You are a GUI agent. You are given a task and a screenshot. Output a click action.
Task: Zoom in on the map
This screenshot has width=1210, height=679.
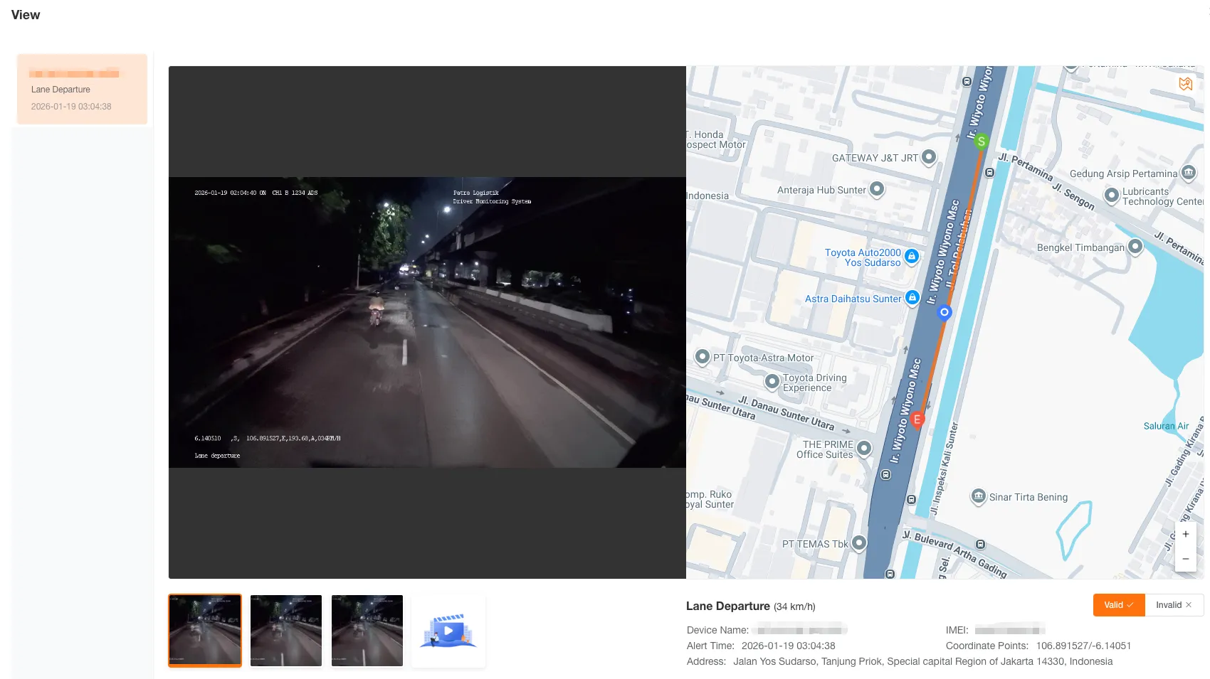1185,534
